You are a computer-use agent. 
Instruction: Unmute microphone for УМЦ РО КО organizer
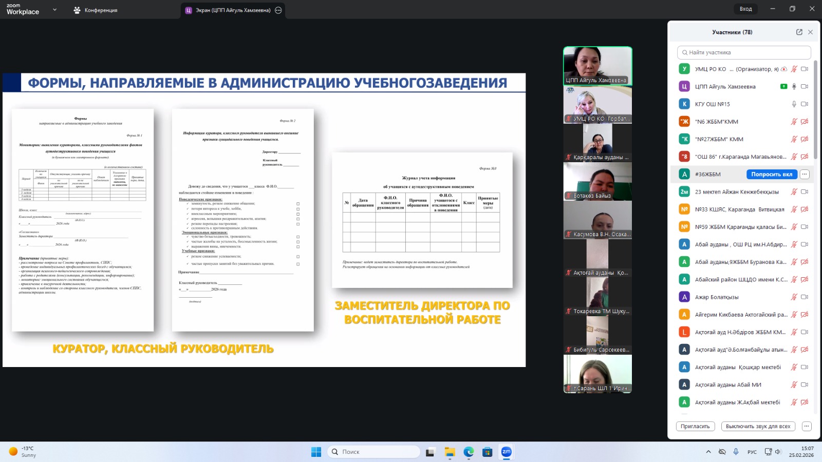pos(794,69)
